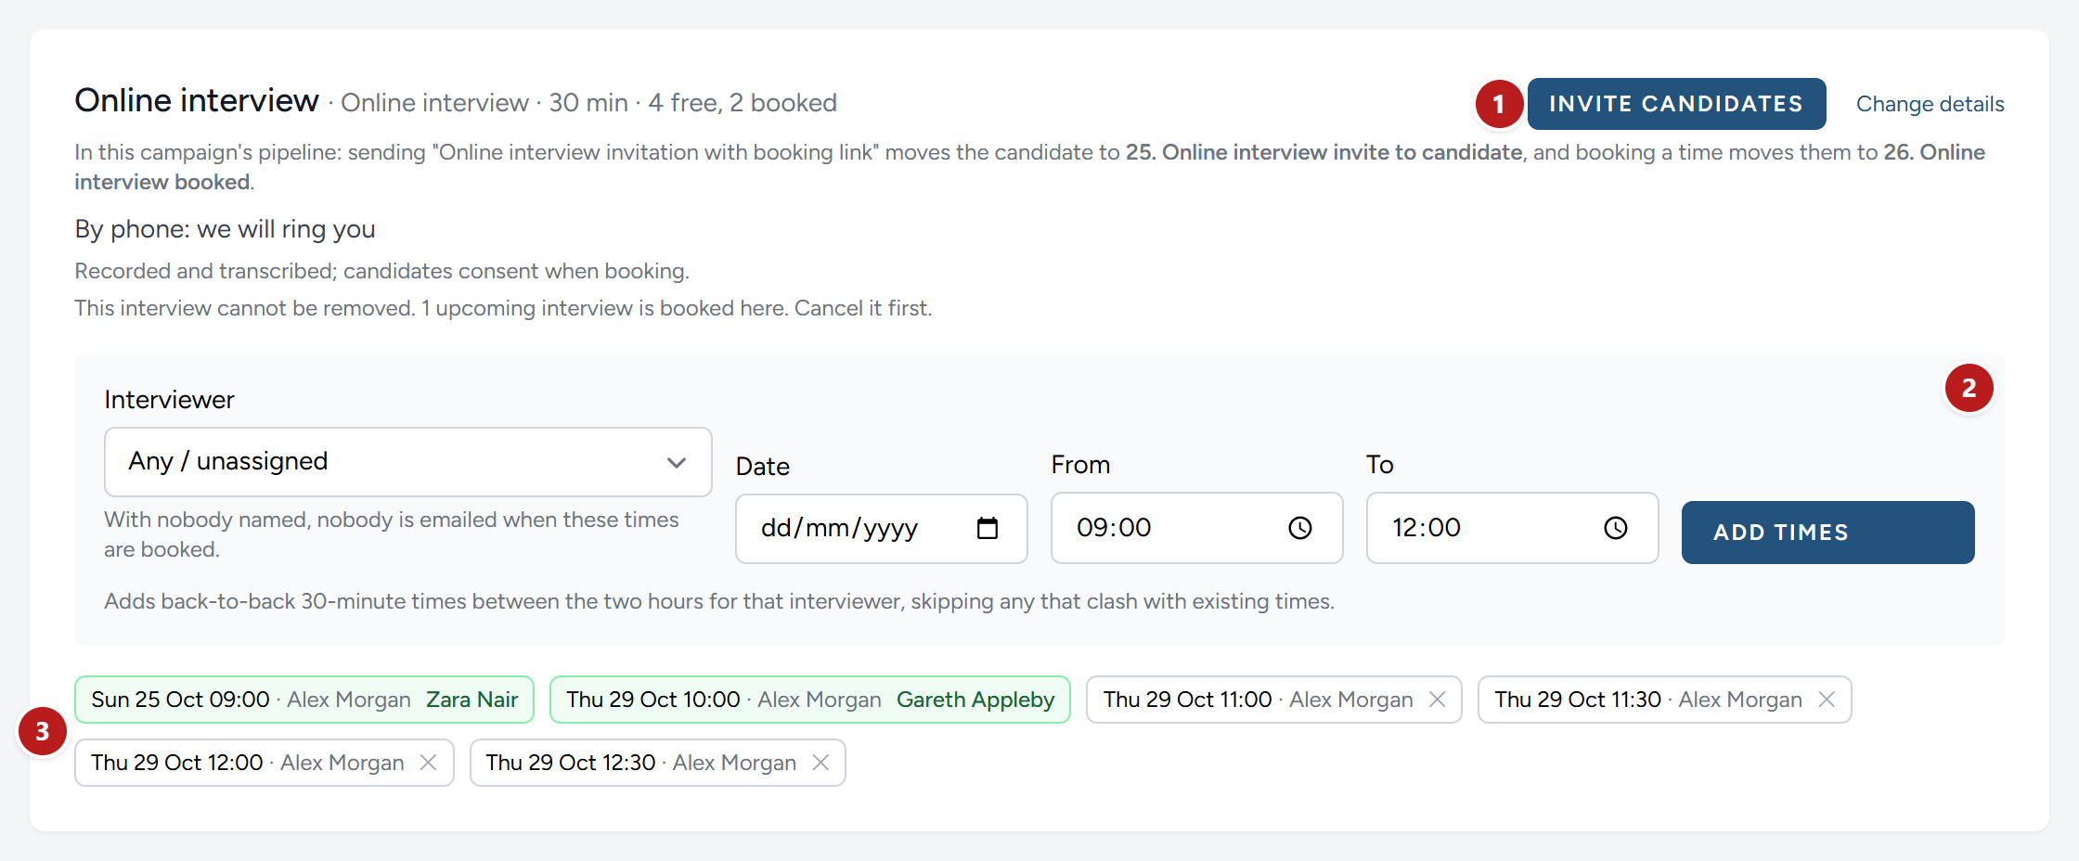
Task: Open the calendar picker icon in Date
Action: pos(988,528)
